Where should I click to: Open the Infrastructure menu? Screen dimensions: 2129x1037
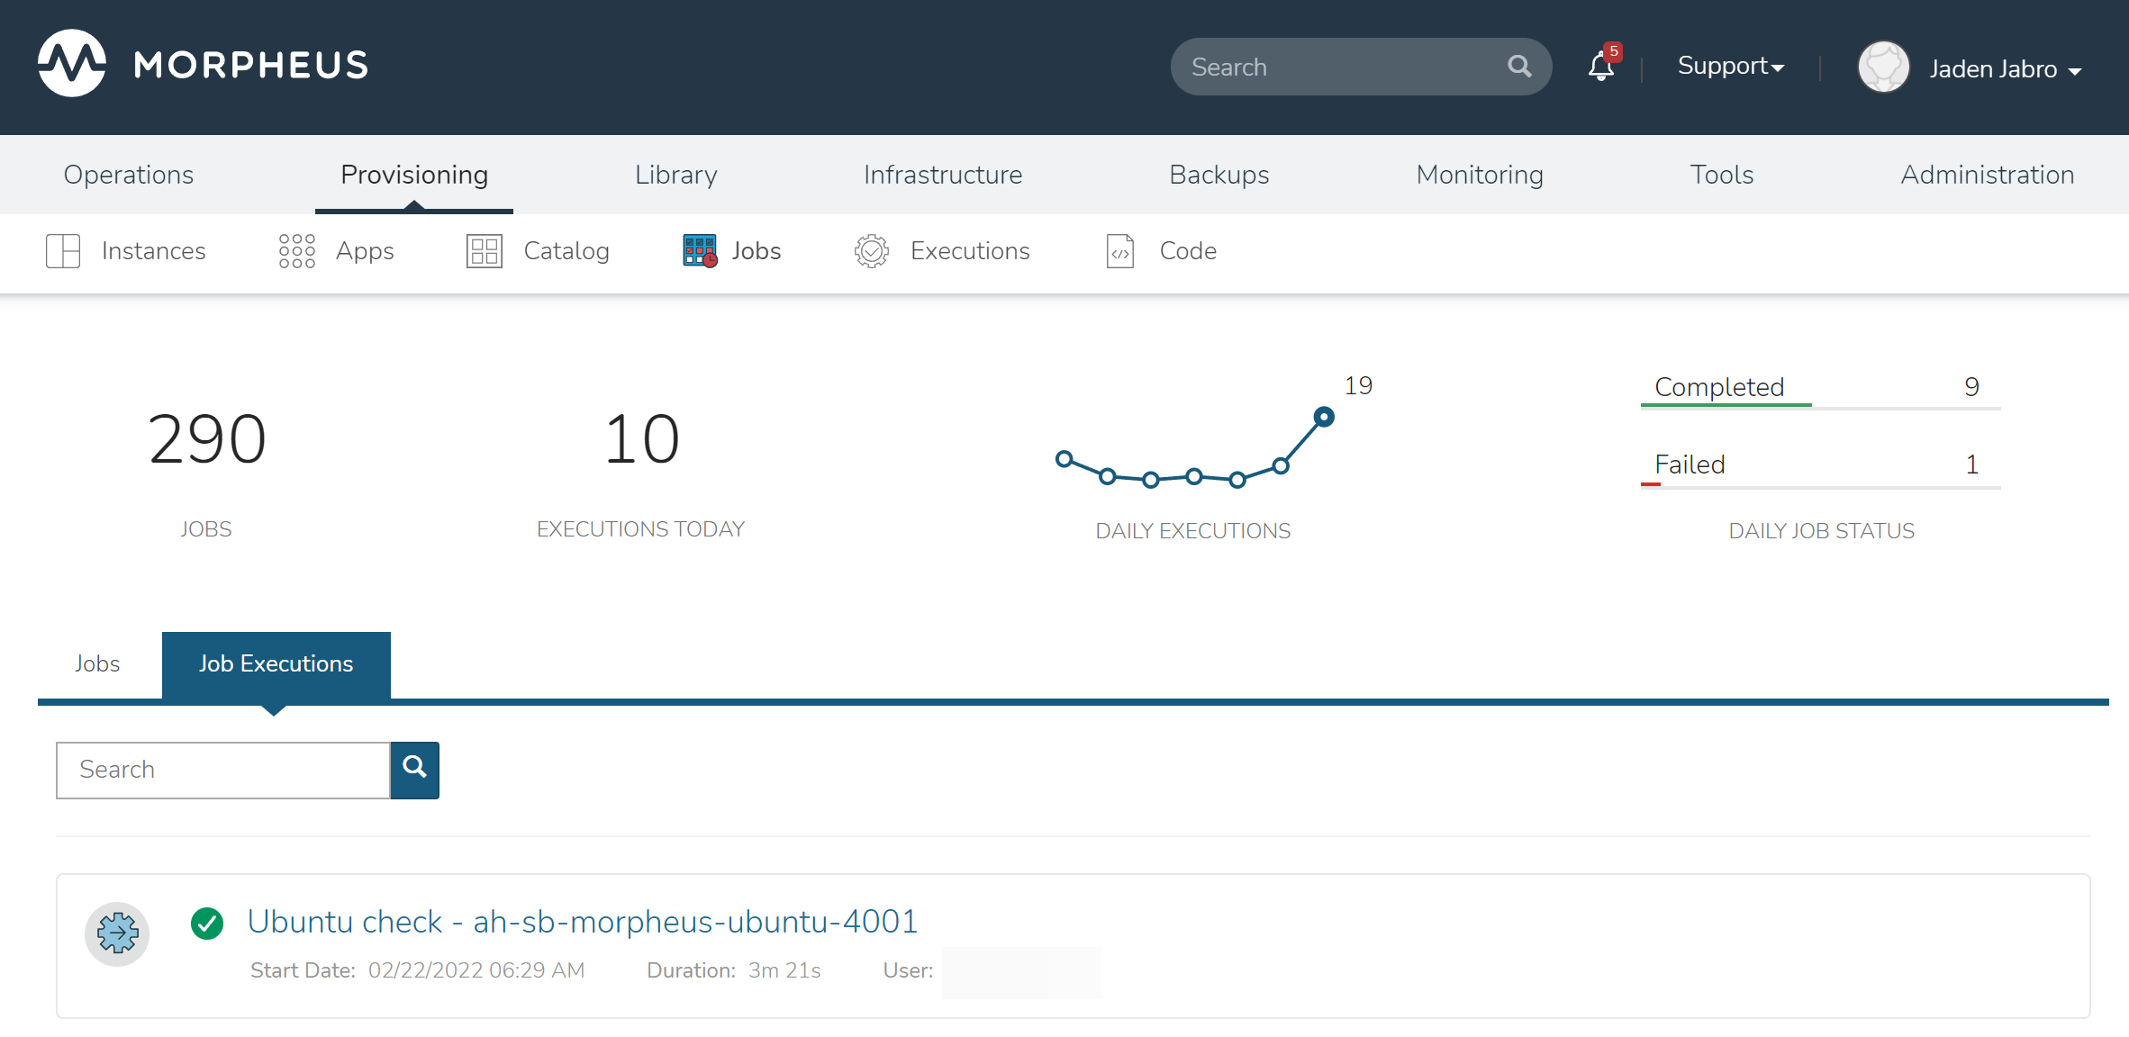(x=942, y=175)
